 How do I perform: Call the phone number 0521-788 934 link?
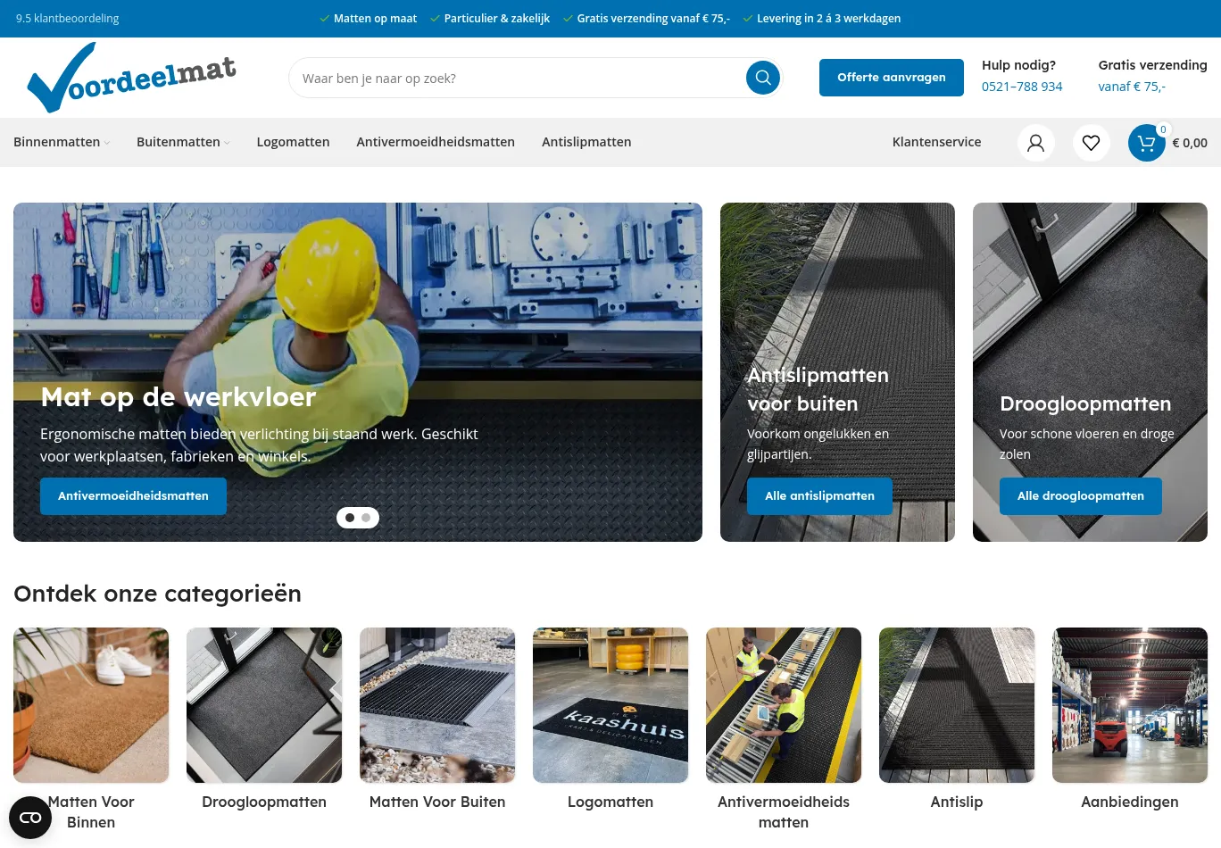coord(1022,87)
